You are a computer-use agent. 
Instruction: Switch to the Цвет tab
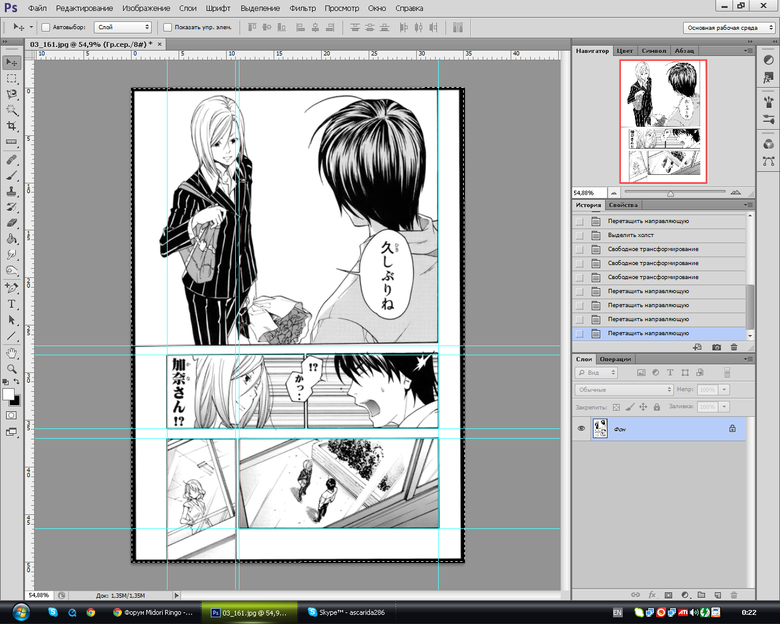click(625, 51)
